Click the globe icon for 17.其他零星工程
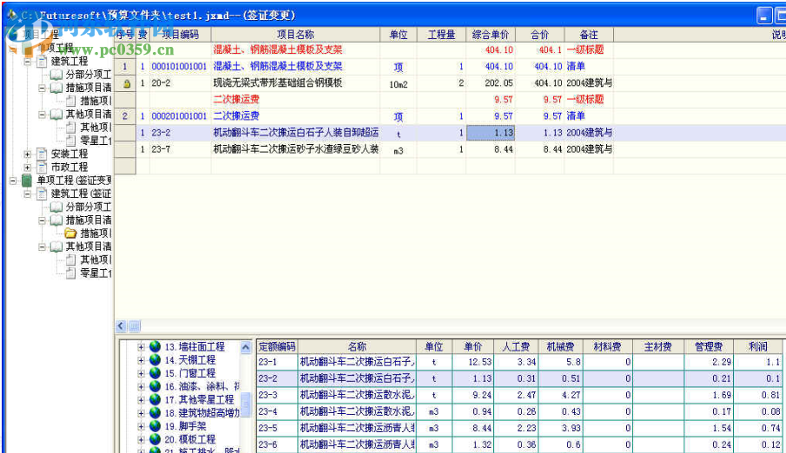 tap(155, 400)
